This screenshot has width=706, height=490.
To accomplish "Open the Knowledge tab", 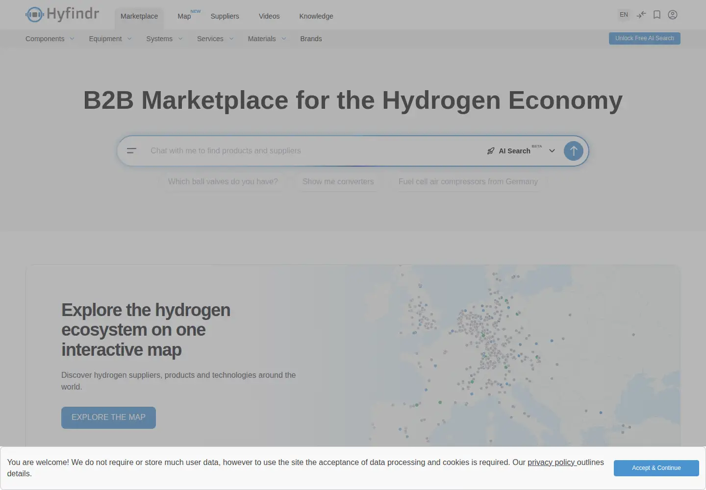I will 316,16.
